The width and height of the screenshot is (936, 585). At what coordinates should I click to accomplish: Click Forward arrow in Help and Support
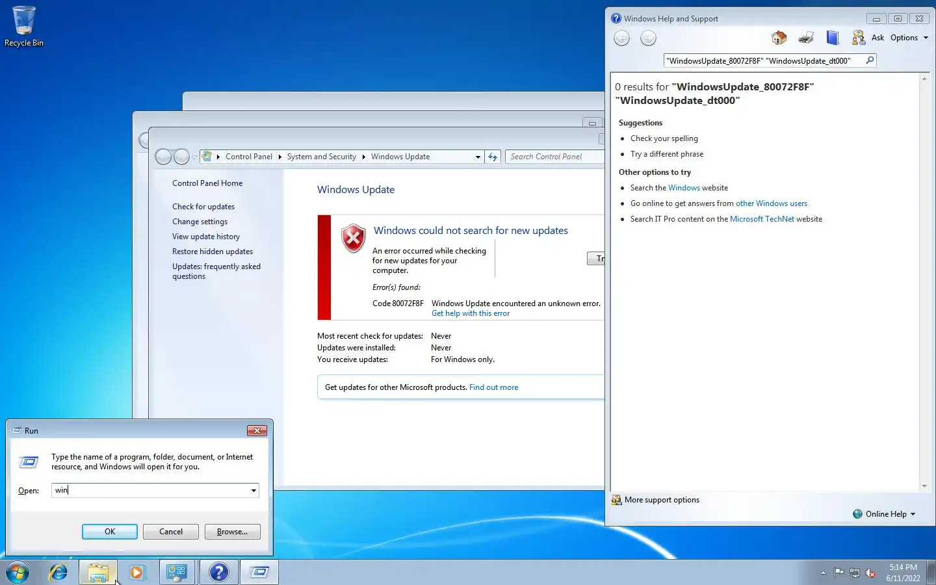[x=648, y=38]
